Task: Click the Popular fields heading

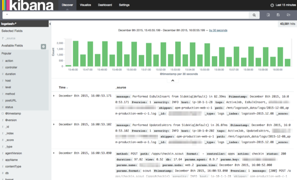Action: click(x=6, y=53)
